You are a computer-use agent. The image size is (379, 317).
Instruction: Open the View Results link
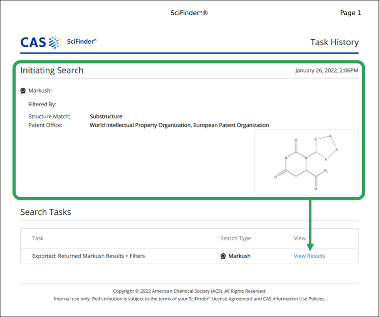309,256
